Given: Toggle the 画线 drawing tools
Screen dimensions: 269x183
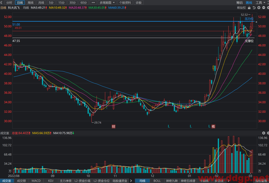Looking at the screenshot, I should (x=249, y=3).
